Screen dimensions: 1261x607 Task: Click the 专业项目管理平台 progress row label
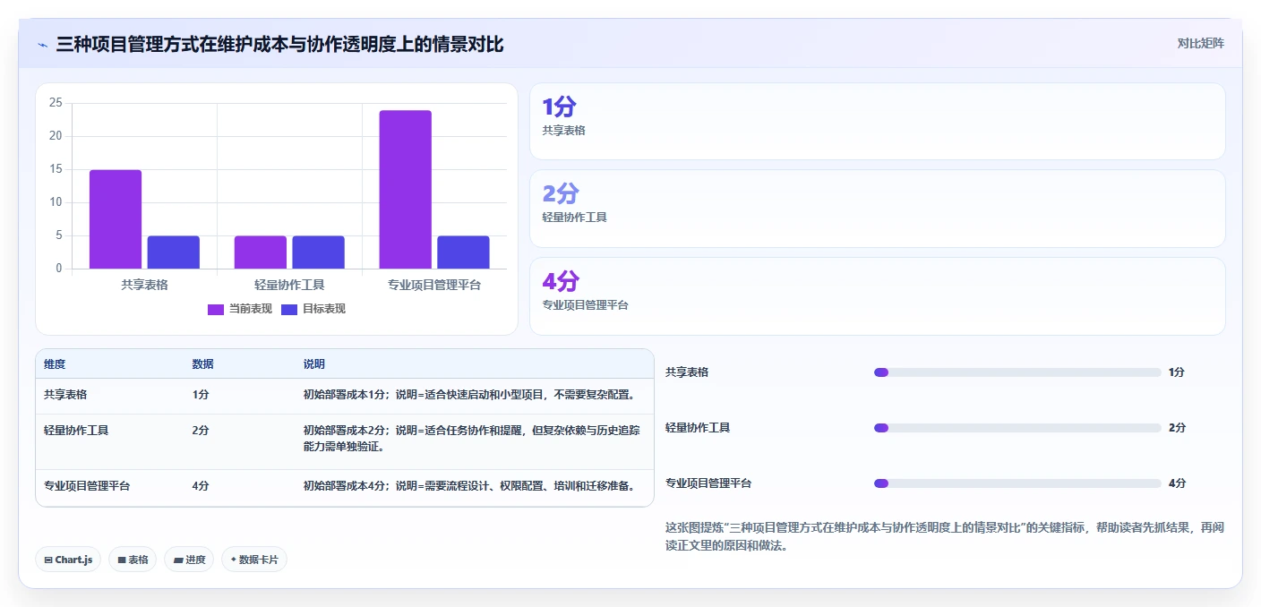[708, 483]
